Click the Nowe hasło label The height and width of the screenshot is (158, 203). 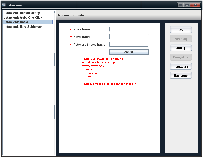pos(82,37)
